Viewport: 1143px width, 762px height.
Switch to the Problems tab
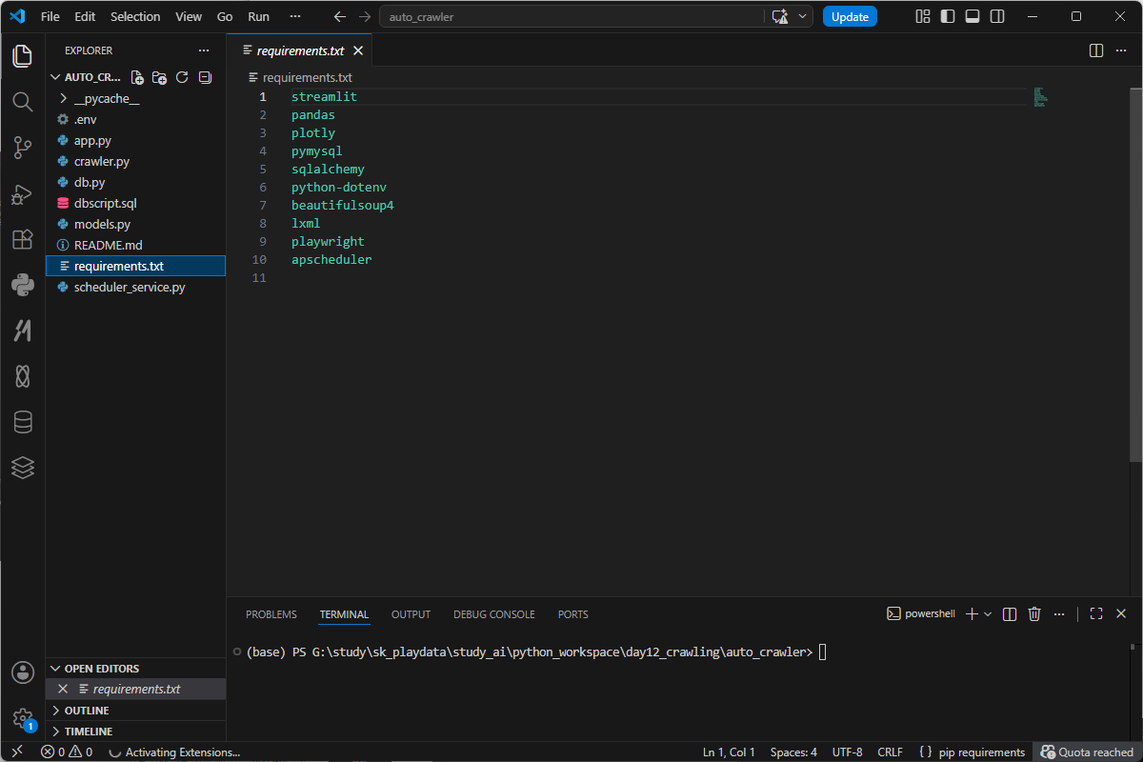pyautogui.click(x=271, y=614)
